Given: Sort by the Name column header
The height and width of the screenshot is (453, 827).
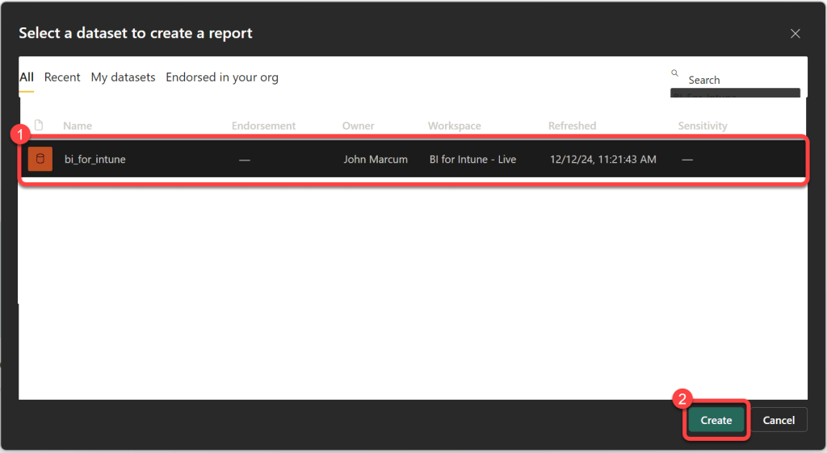Looking at the screenshot, I should tap(78, 126).
